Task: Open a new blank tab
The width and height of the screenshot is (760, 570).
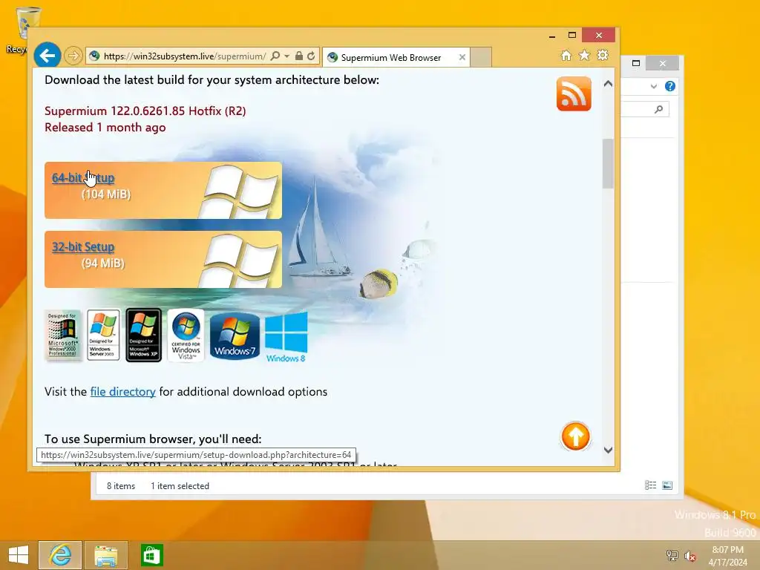Action: (x=481, y=57)
